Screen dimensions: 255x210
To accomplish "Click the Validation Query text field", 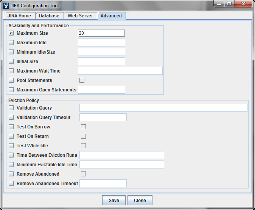I will click(163, 108).
